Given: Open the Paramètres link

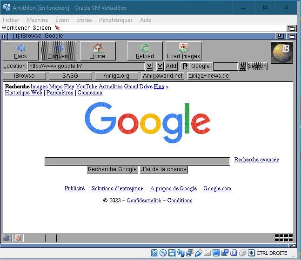Looking at the screenshot, I should pos(60,93).
